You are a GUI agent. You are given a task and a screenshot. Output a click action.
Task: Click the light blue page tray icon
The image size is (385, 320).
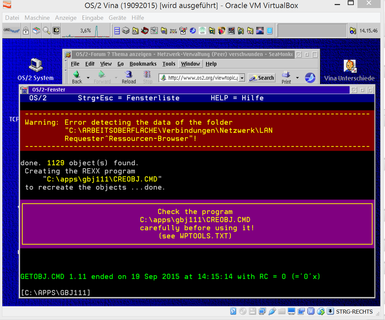click(270, 31)
